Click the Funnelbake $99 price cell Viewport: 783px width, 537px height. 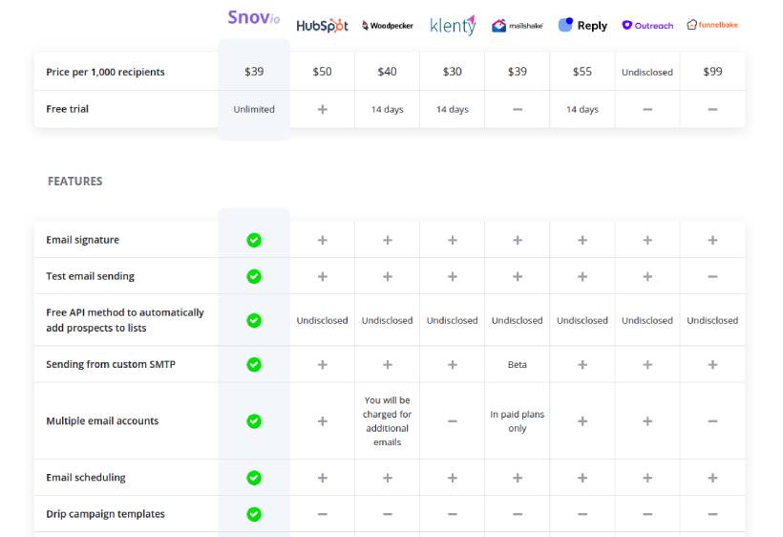[712, 72]
